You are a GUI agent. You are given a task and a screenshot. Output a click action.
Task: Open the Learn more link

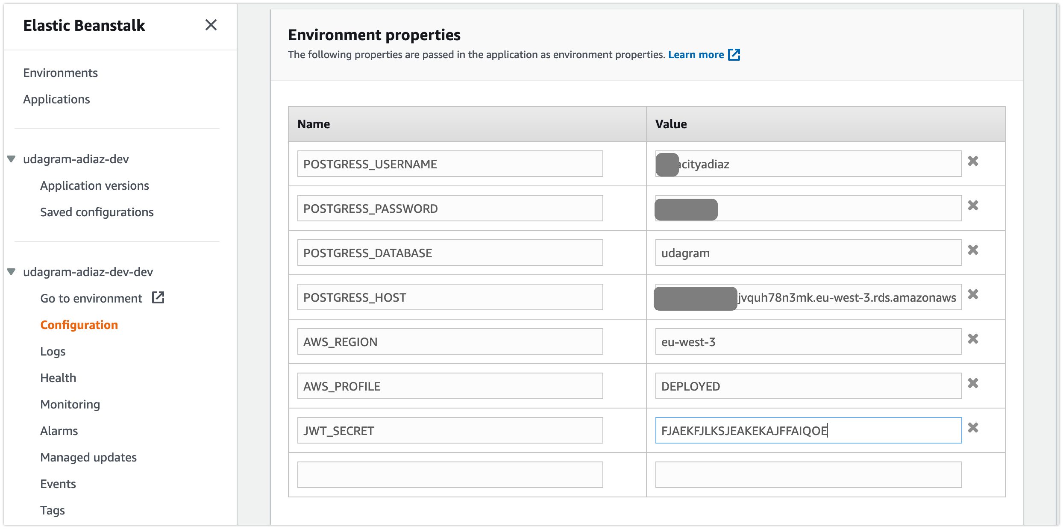click(x=696, y=55)
